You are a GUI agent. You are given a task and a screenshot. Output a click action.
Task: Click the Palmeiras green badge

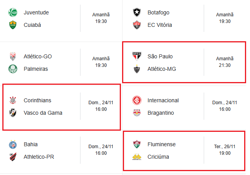[x=13, y=69]
